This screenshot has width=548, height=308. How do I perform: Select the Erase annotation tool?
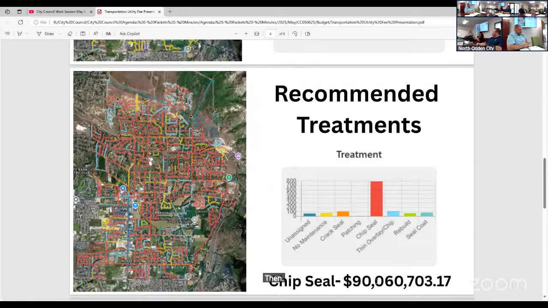(70, 33)
